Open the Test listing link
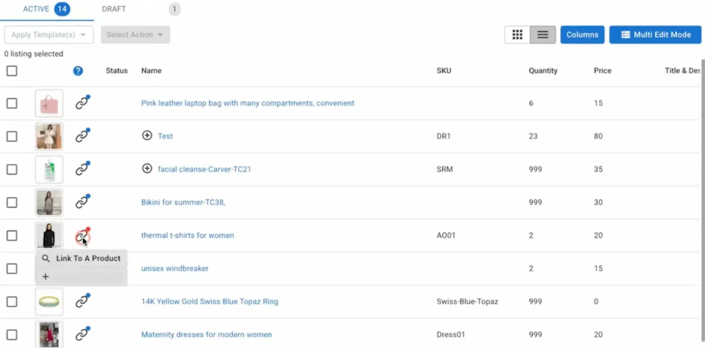Screen dimensions: 705x348 [x=165, y=136]
